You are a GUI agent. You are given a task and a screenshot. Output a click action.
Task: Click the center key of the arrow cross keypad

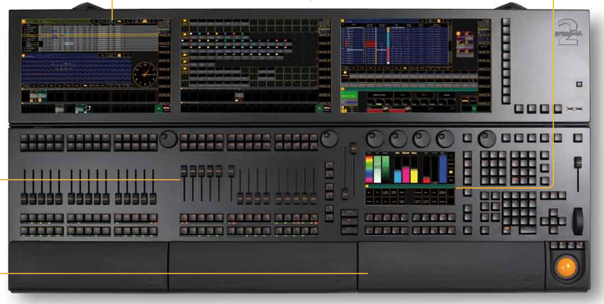[553, 221]
